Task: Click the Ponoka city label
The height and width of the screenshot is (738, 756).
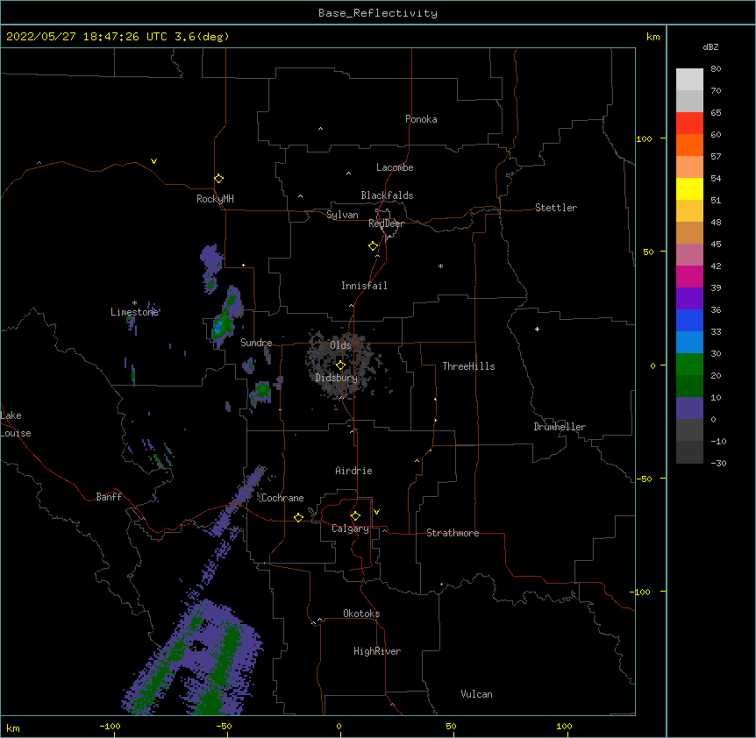Action: (421, 119)
